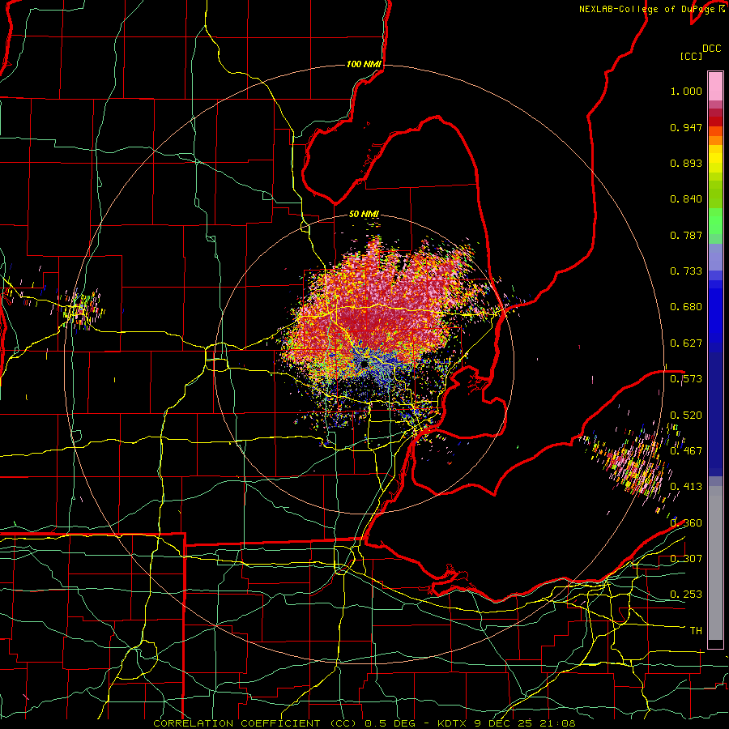
Task: Click the 0.893 colorbar value
Action: 686,163
